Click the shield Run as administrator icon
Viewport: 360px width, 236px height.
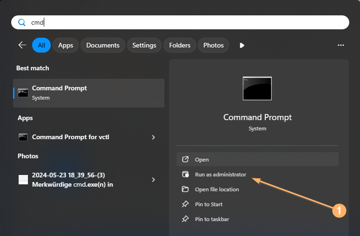(x=185, y=174)
